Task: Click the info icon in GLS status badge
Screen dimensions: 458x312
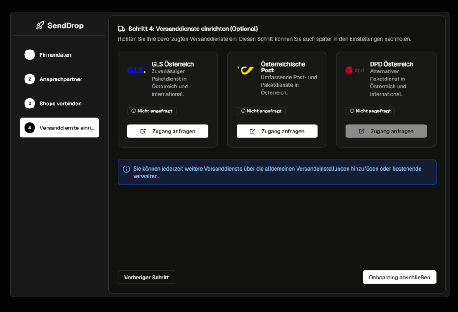Action: pos(134,111)
